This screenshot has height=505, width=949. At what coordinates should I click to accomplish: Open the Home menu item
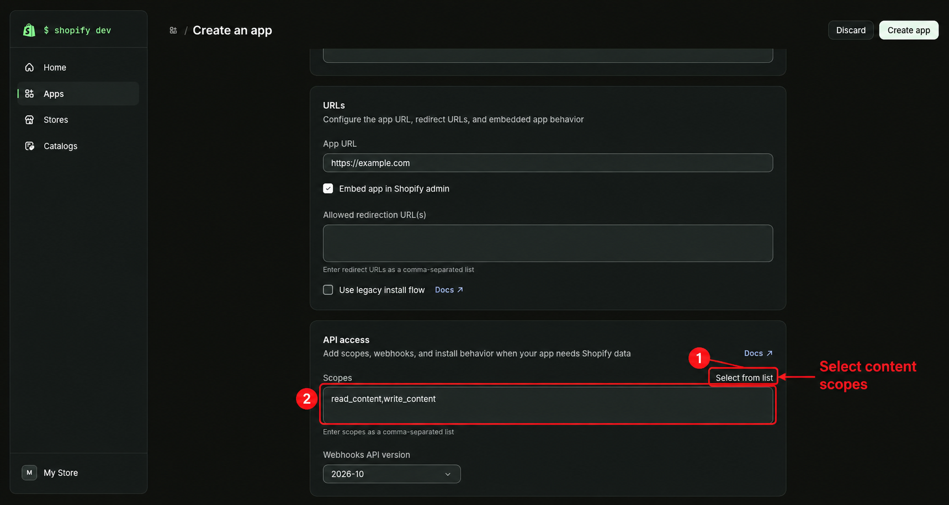pyautogui.click(x=78, y=67)
